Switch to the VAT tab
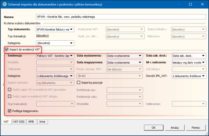Image resolution: width=209 pixels, height=136 pixels. tap(6, 122)
